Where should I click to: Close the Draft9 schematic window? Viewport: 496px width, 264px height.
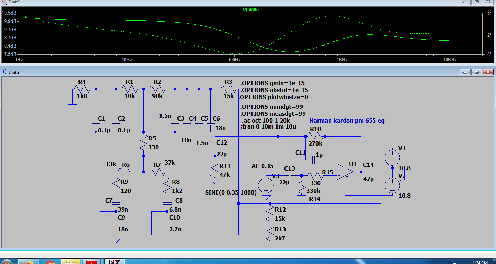click(x=488, y=72)
